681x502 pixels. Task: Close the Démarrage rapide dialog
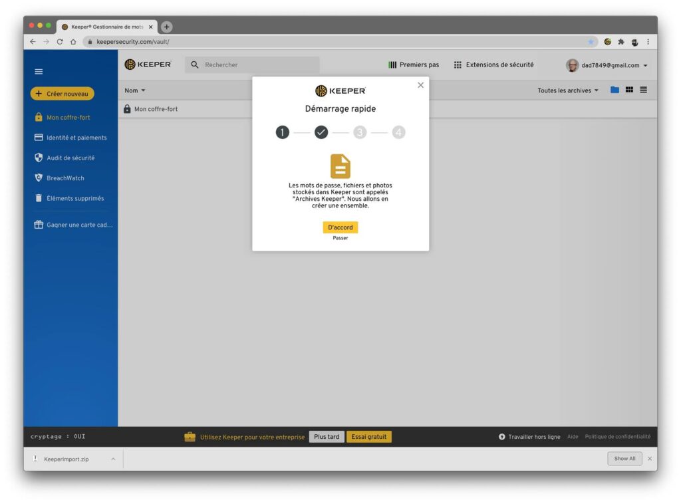click(x=420, y=85)
